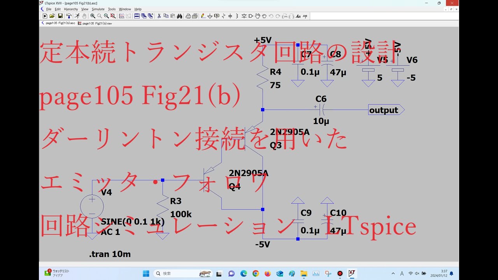
Task: Pick the Inductor tool in the toolbar
Action: (237, 16)
